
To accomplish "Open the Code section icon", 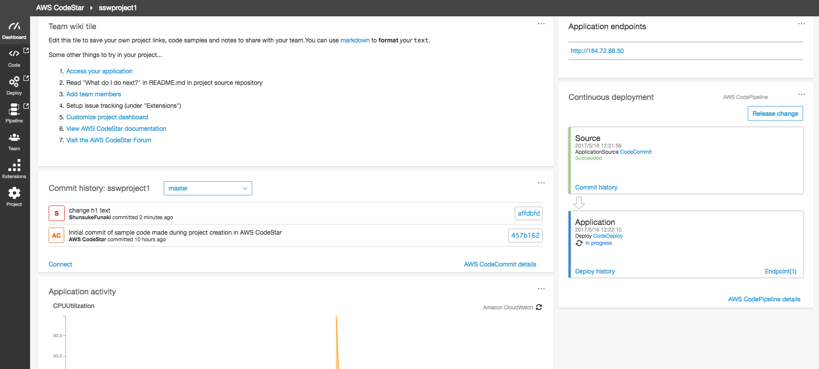I will (14, 54).
